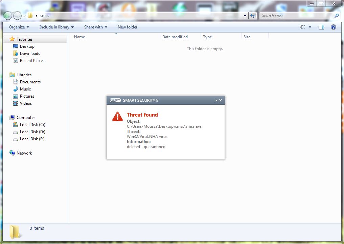
Task: Change view using the view icon
Action: pos(302,27)
